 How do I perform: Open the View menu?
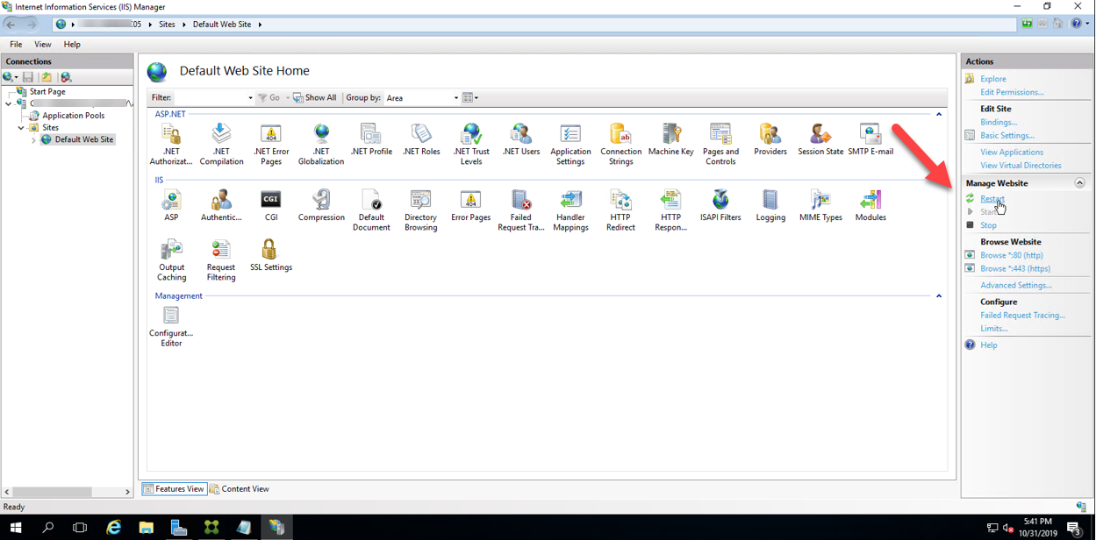tap(42, 44)
